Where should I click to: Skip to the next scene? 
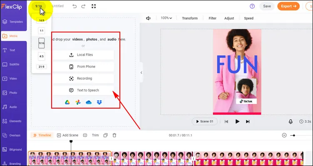coord(248,121)
